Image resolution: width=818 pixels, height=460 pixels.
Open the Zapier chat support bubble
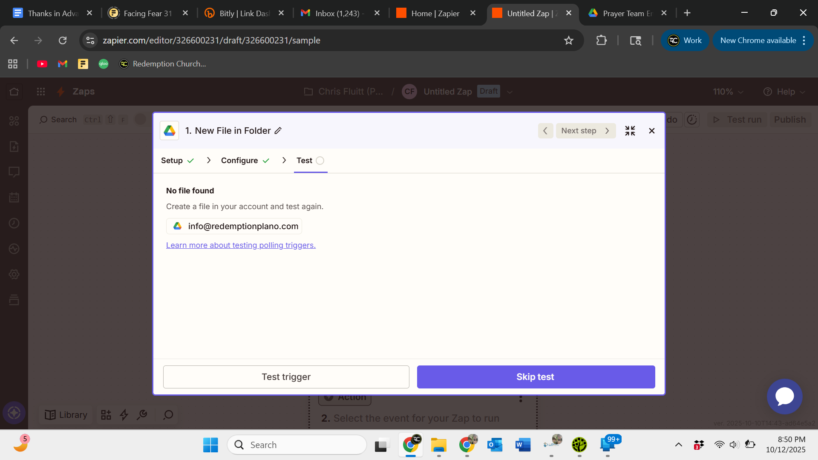(x=784, y=397)
